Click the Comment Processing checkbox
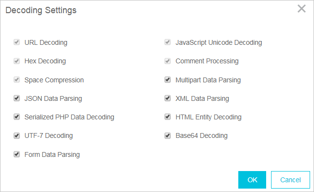This screenshot has height=192, width=314. pyautogui.click(x=167, y=61)
